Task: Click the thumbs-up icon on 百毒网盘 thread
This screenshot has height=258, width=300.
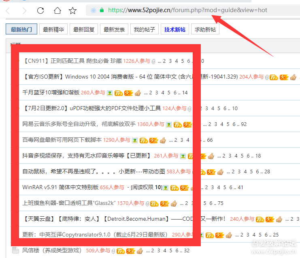Action: point(163,141)
